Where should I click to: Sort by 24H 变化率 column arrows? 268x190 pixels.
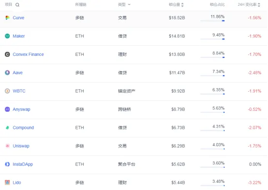[x=259, y=5]
